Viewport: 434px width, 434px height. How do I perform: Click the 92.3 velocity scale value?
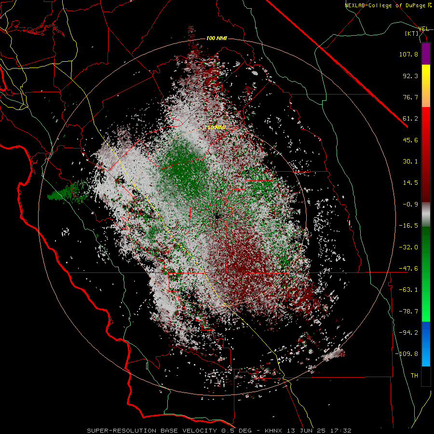(410, 76)
